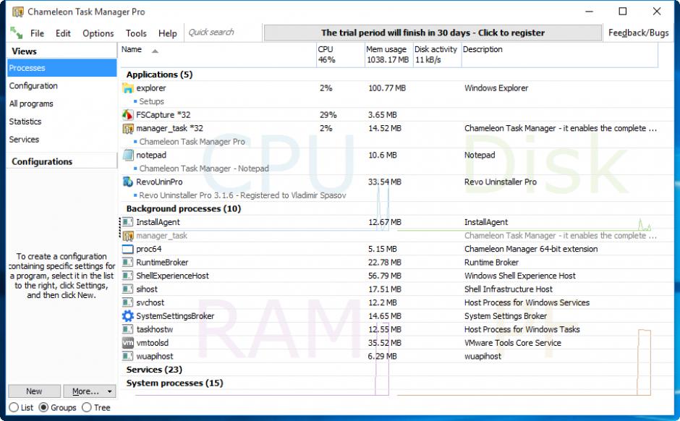This screenshot has height=421, width=680.
Task: Click the proc64 process icon
Action: 127,250
